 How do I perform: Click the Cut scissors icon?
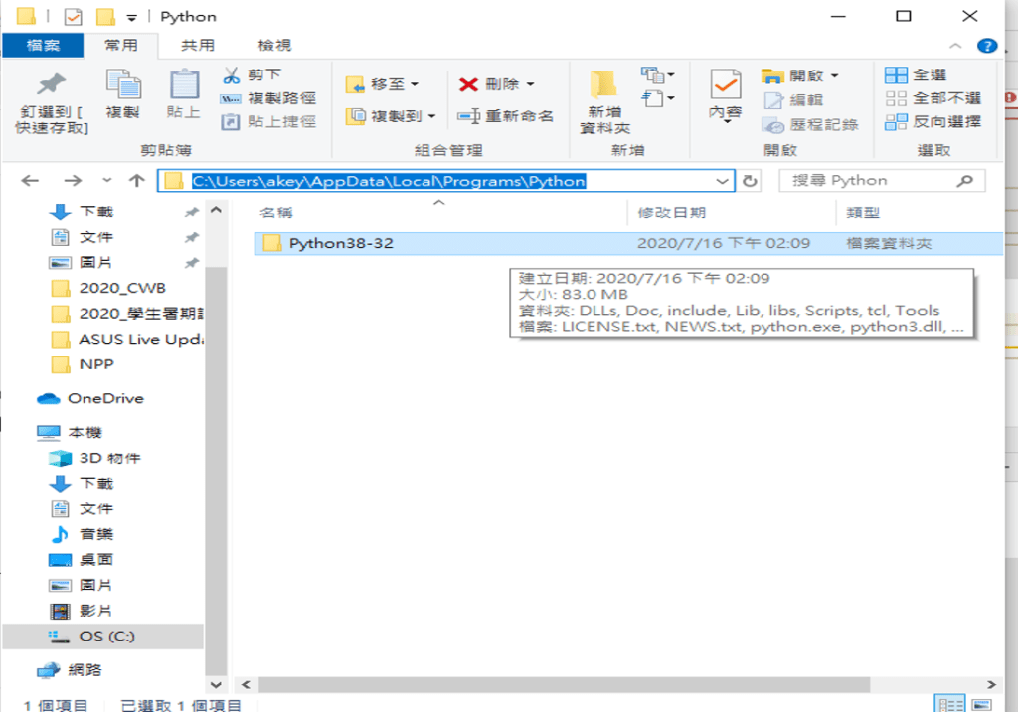[231, 75]
